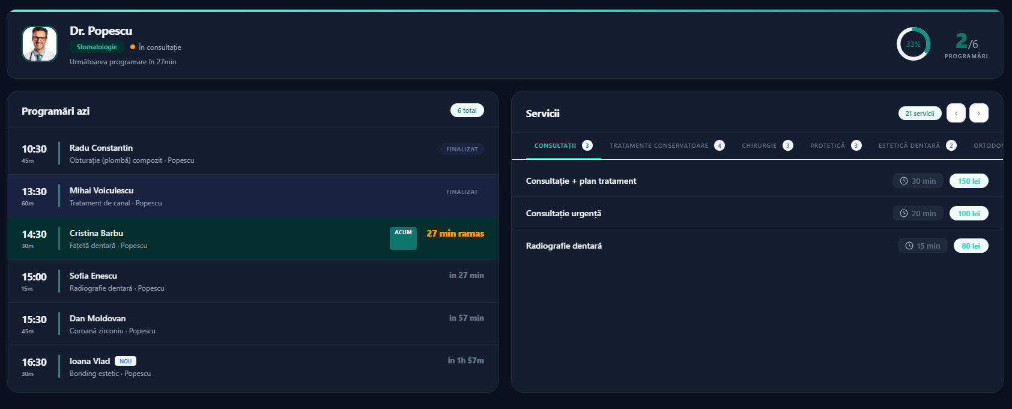Click the clock icon beside 20 min

pos(904,213)
